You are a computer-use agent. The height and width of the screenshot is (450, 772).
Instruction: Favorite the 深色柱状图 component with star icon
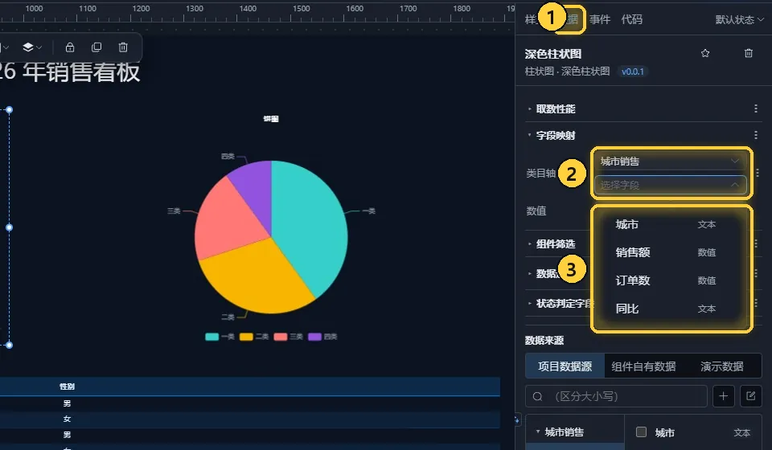pos(705,53)
